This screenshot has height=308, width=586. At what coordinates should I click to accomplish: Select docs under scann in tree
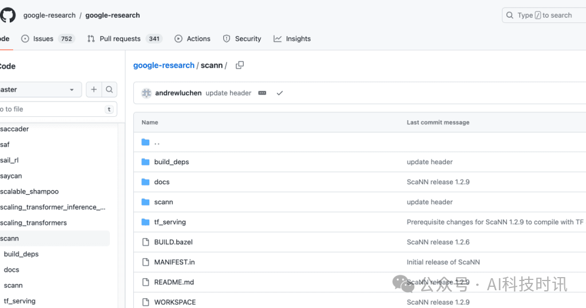(x=11, y=270)
